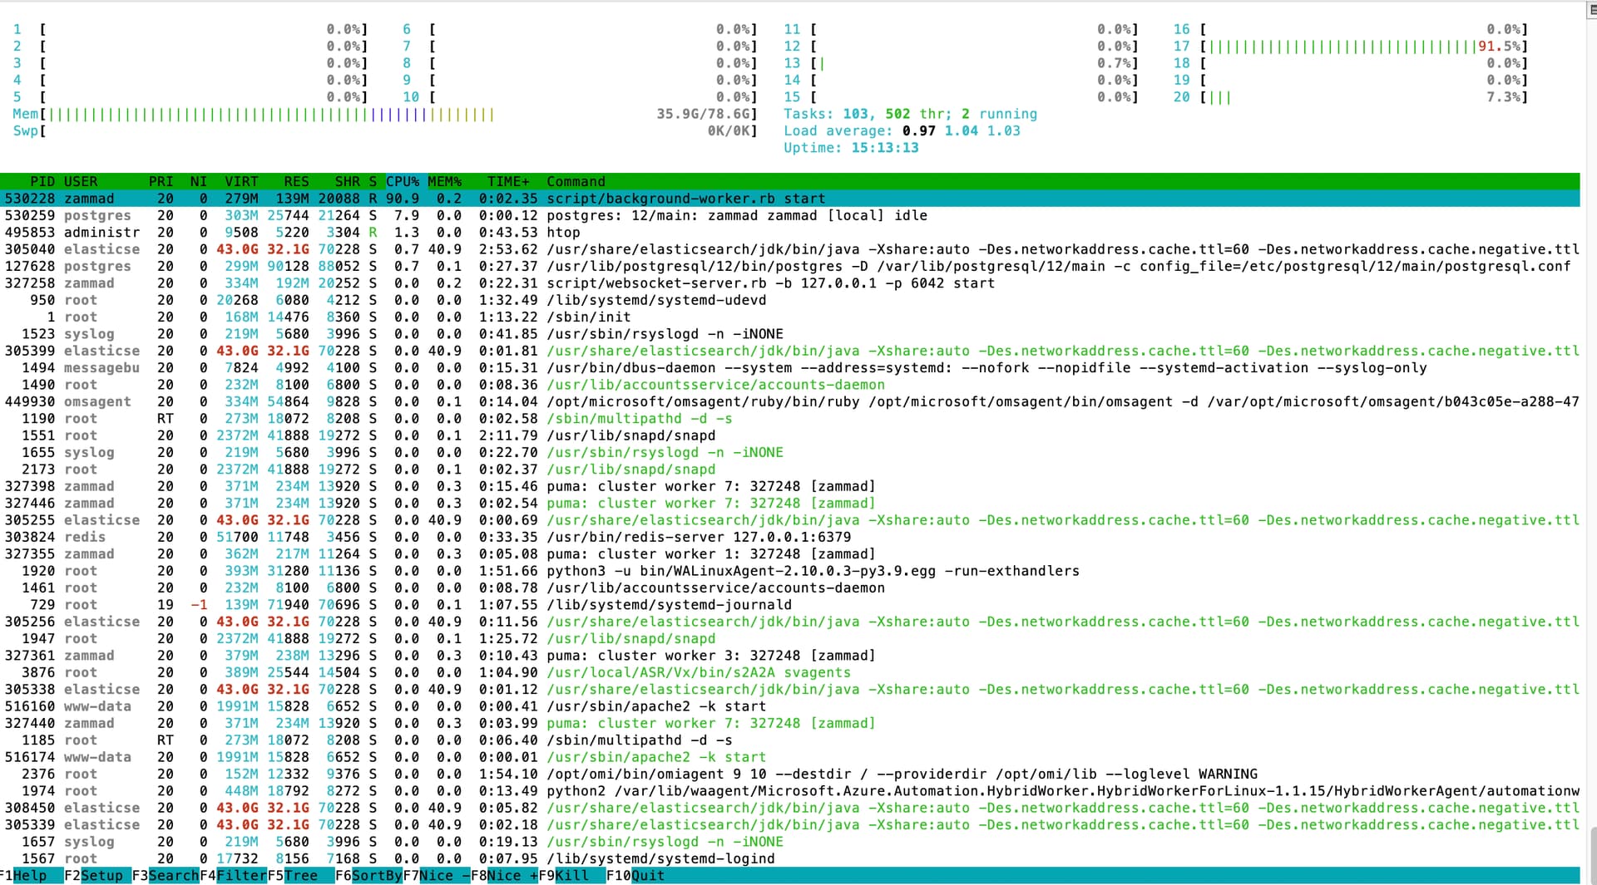Sort by Command column header
This screenshot has width=1597, height=885.
point(576,181)
